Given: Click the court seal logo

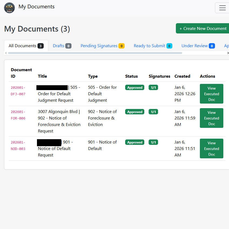Looking at the screenshot, I should coord(9,8).
